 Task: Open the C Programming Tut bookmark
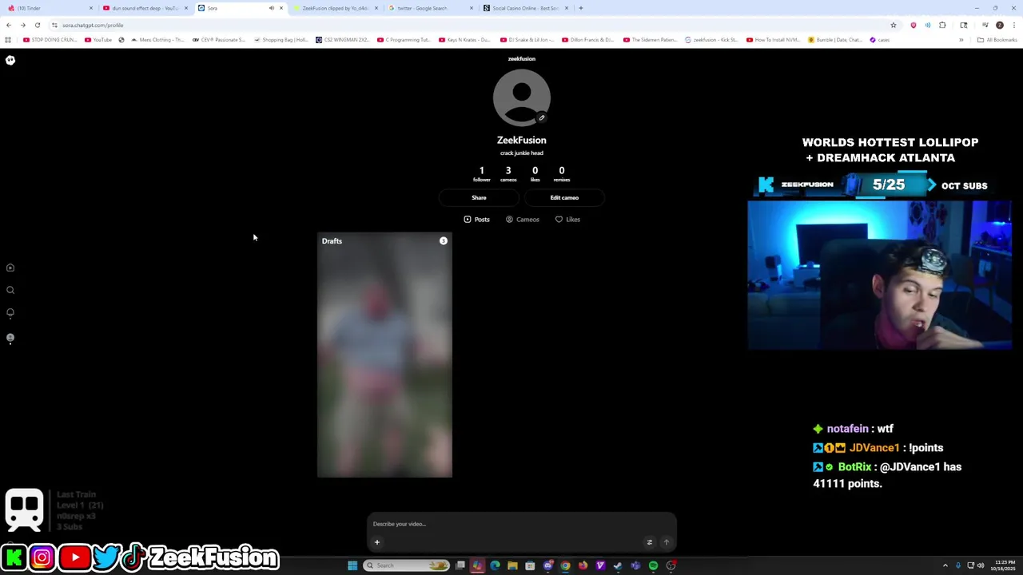[404, 40]
